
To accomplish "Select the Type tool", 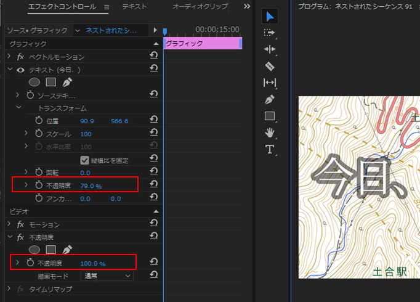I will pyautogui.click(x=270, y=149).
